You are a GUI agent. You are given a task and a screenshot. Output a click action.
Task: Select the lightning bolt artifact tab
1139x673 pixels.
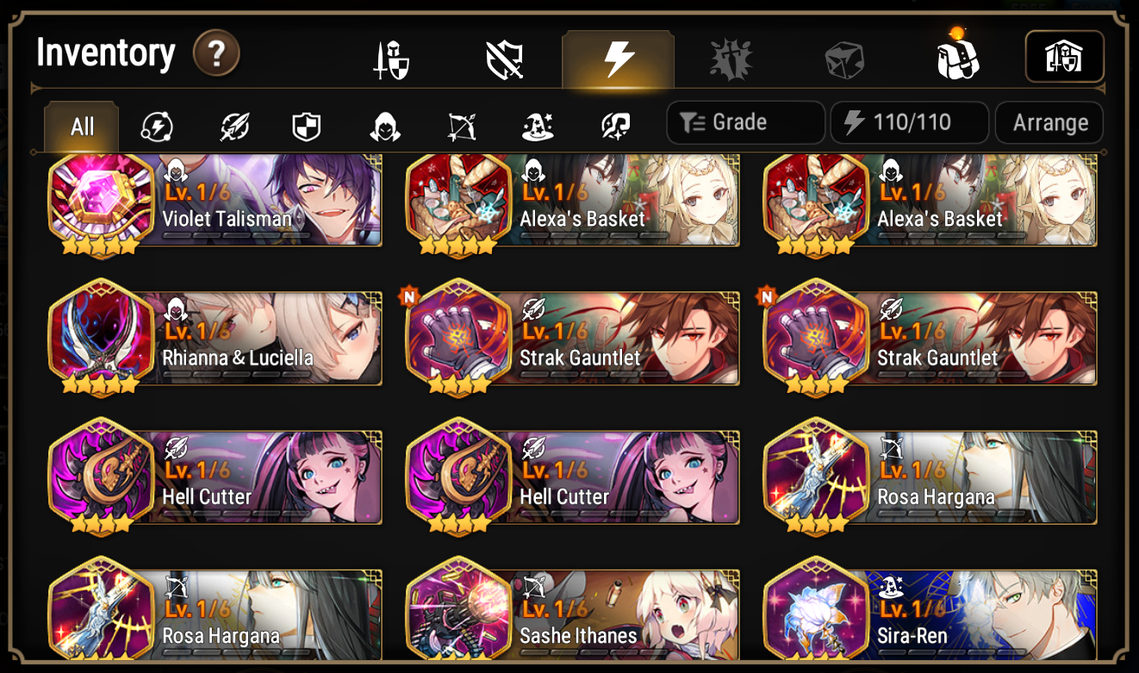coord(618,59)
